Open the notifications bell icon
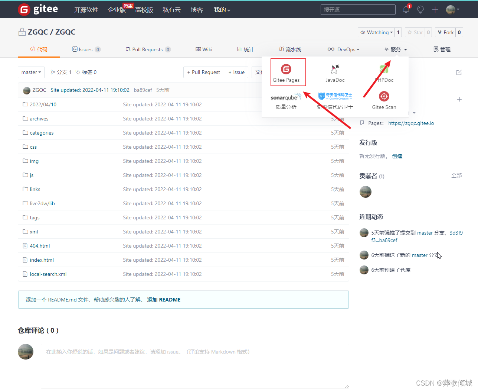Viewport: 478px width, 390px height. [406, 10]
